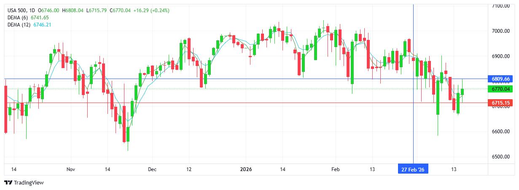The height and width of the screenshot is (190, 519).
Task: Open the TradingView text link
Action: tap(29, 183)
